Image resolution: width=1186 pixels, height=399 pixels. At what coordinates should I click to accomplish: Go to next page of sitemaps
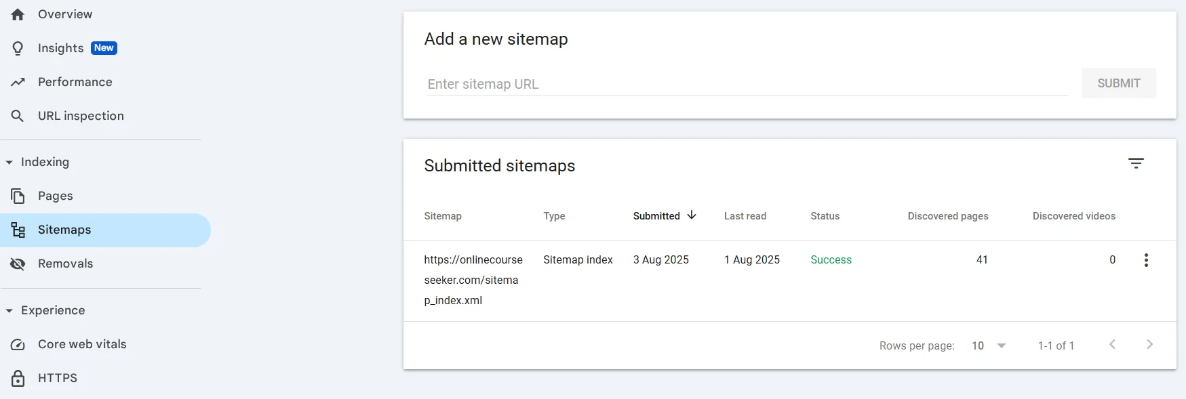(1149, 344)
